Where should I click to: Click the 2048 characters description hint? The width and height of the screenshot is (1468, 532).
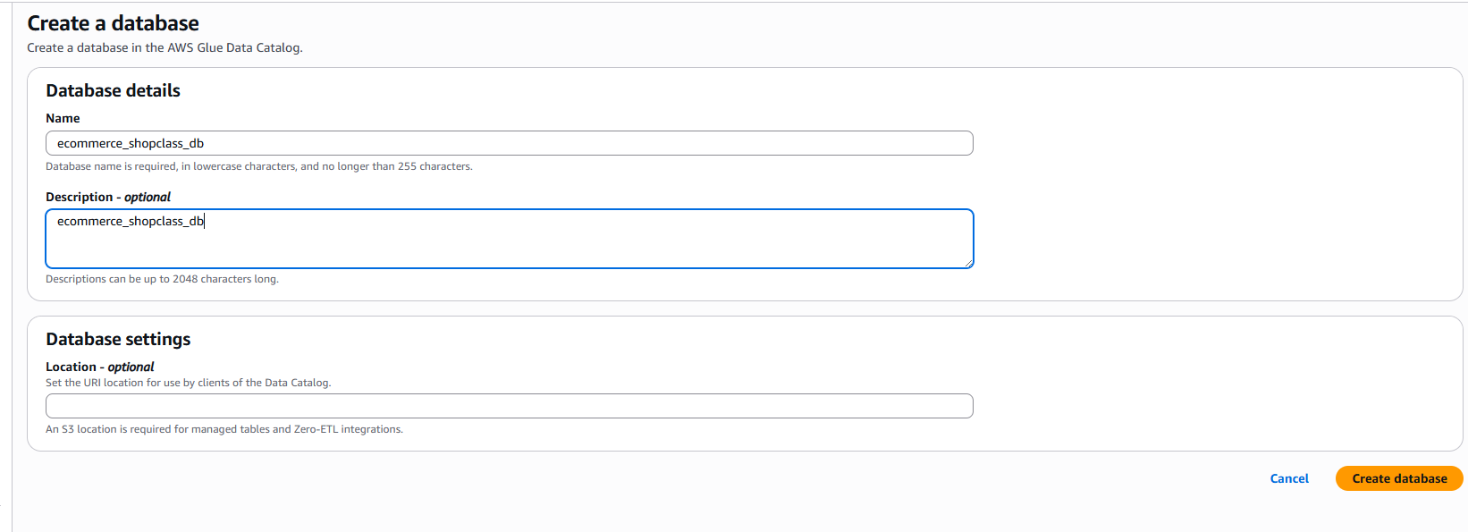point(162,279)
